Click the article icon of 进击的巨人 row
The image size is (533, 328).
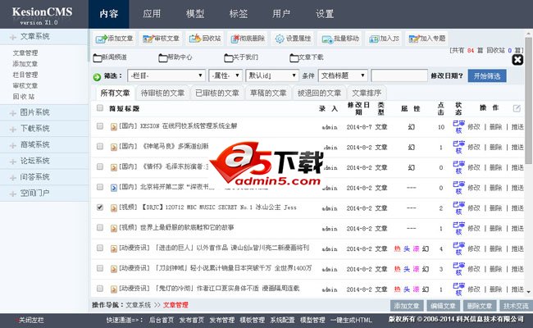pyautogui.click(x=114, y=248)
